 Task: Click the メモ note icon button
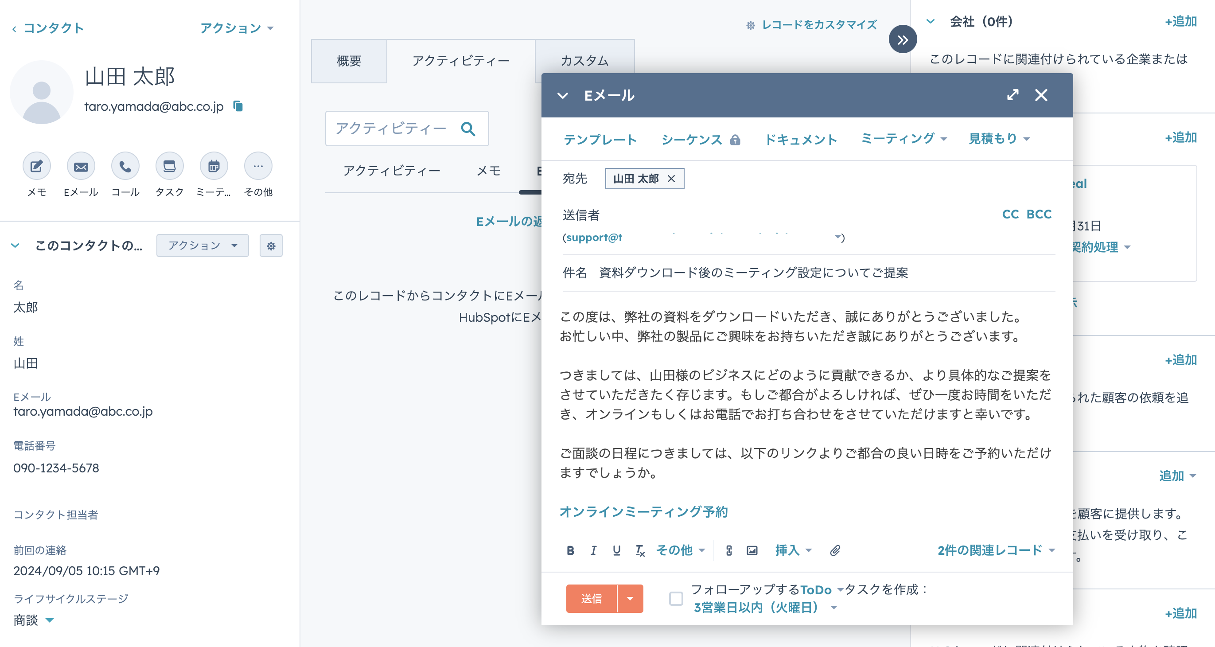point(37,166)
